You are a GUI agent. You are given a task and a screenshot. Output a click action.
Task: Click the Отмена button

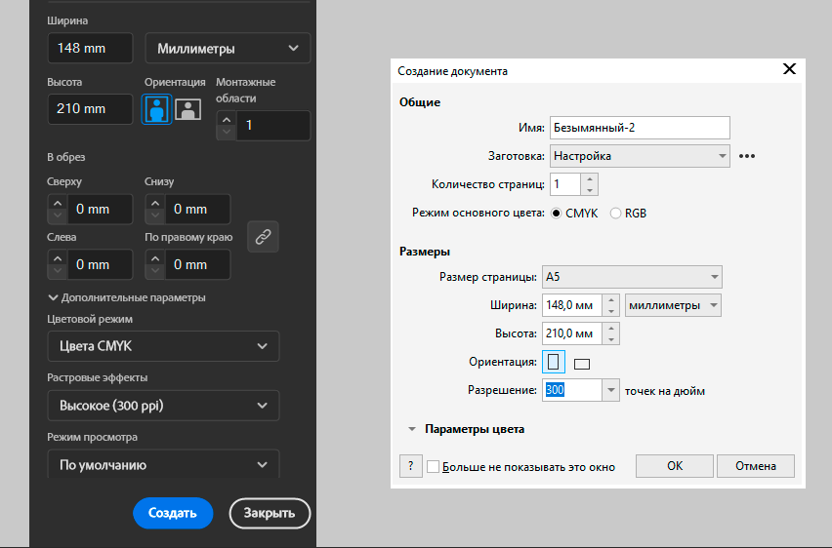click(756, 466)
